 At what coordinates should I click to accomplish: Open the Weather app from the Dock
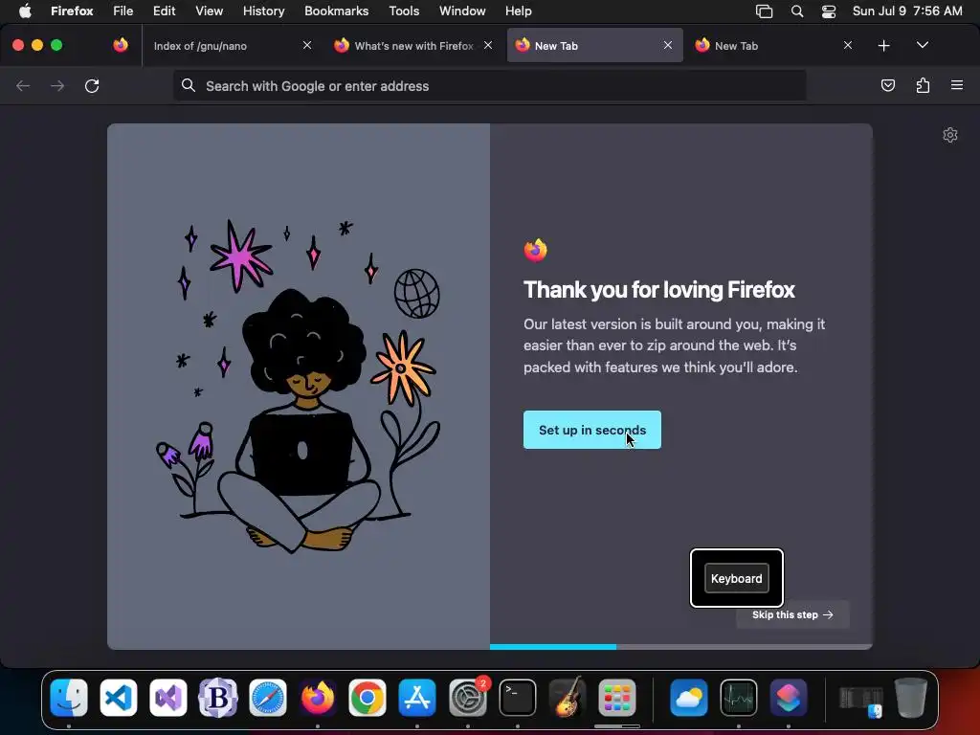[x=688, y=698]
